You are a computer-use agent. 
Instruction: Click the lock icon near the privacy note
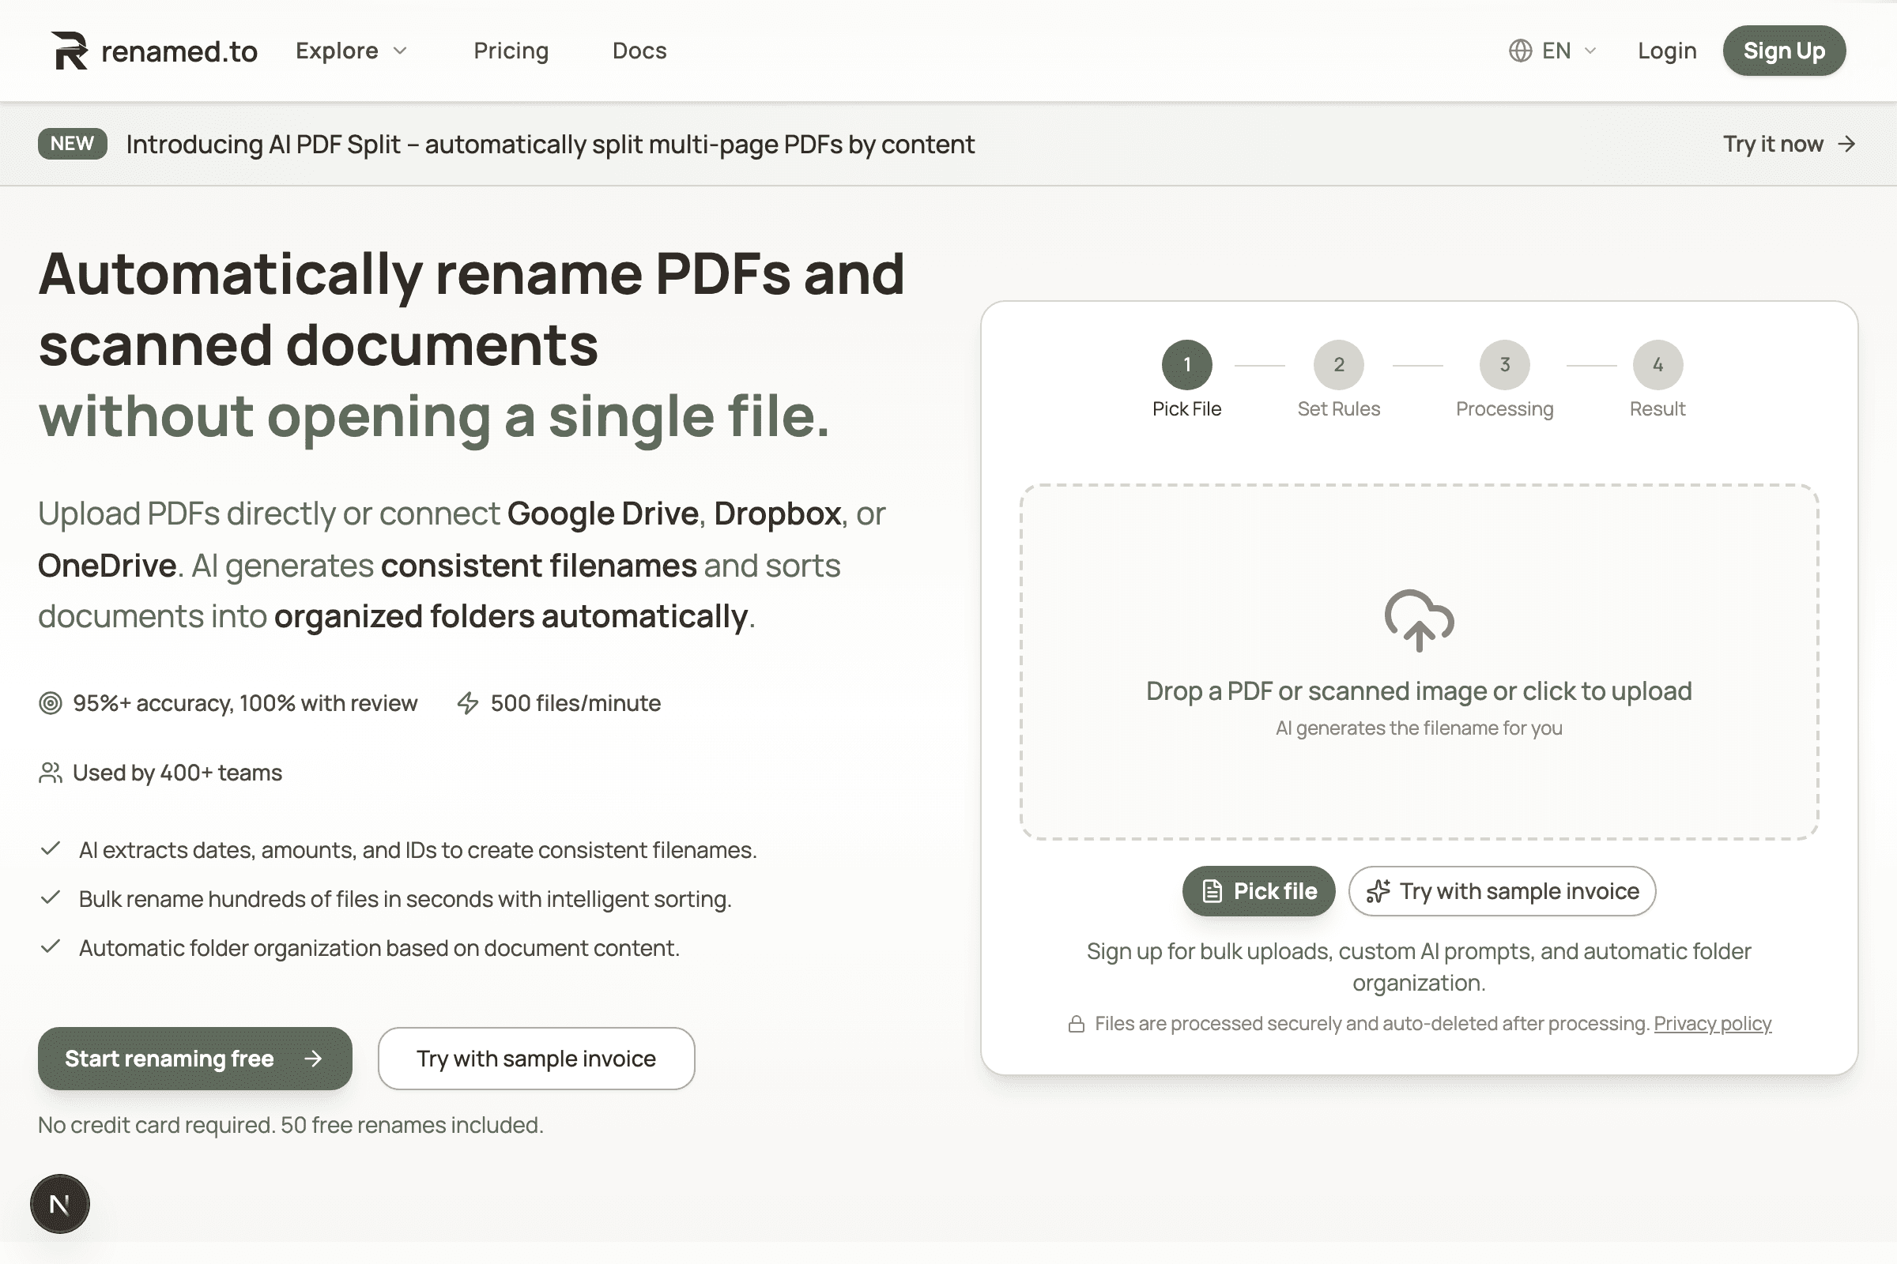1076,1022
